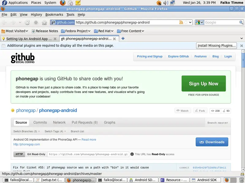Open the list all tabs arrow
The image size is (245, 183).
[242, 38]
